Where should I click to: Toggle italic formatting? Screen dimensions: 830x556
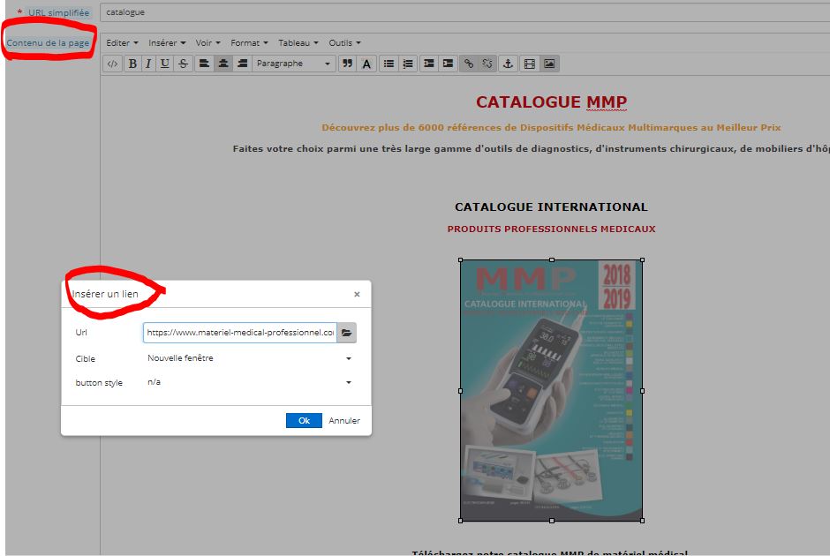point(148,64)
